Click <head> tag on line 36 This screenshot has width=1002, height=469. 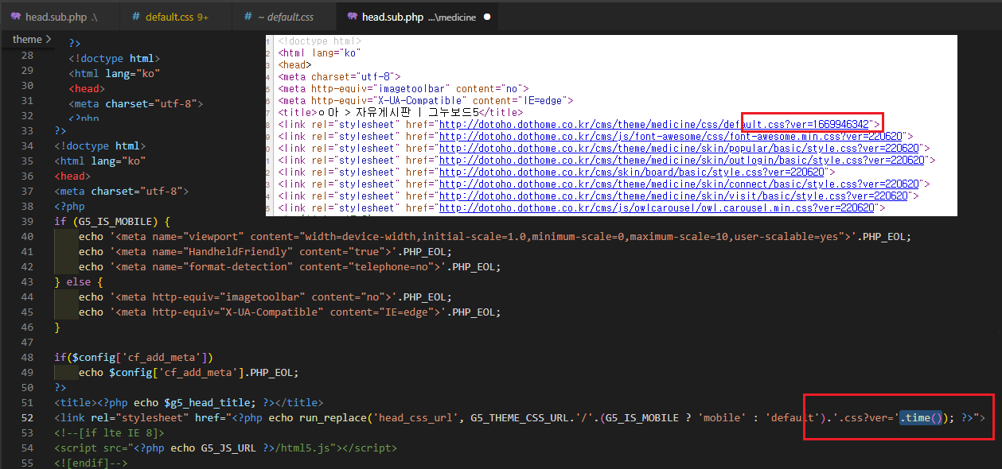[72, 176]
